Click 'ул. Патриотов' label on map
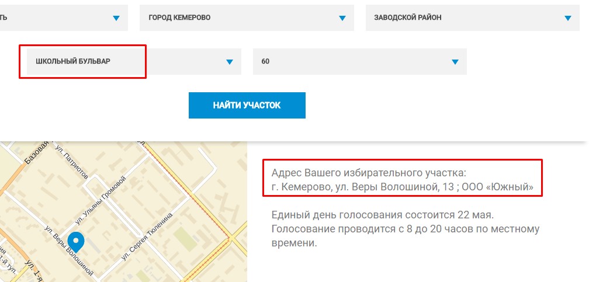The width and height of the screenshot is (589, 282). (x=72, y=162)
